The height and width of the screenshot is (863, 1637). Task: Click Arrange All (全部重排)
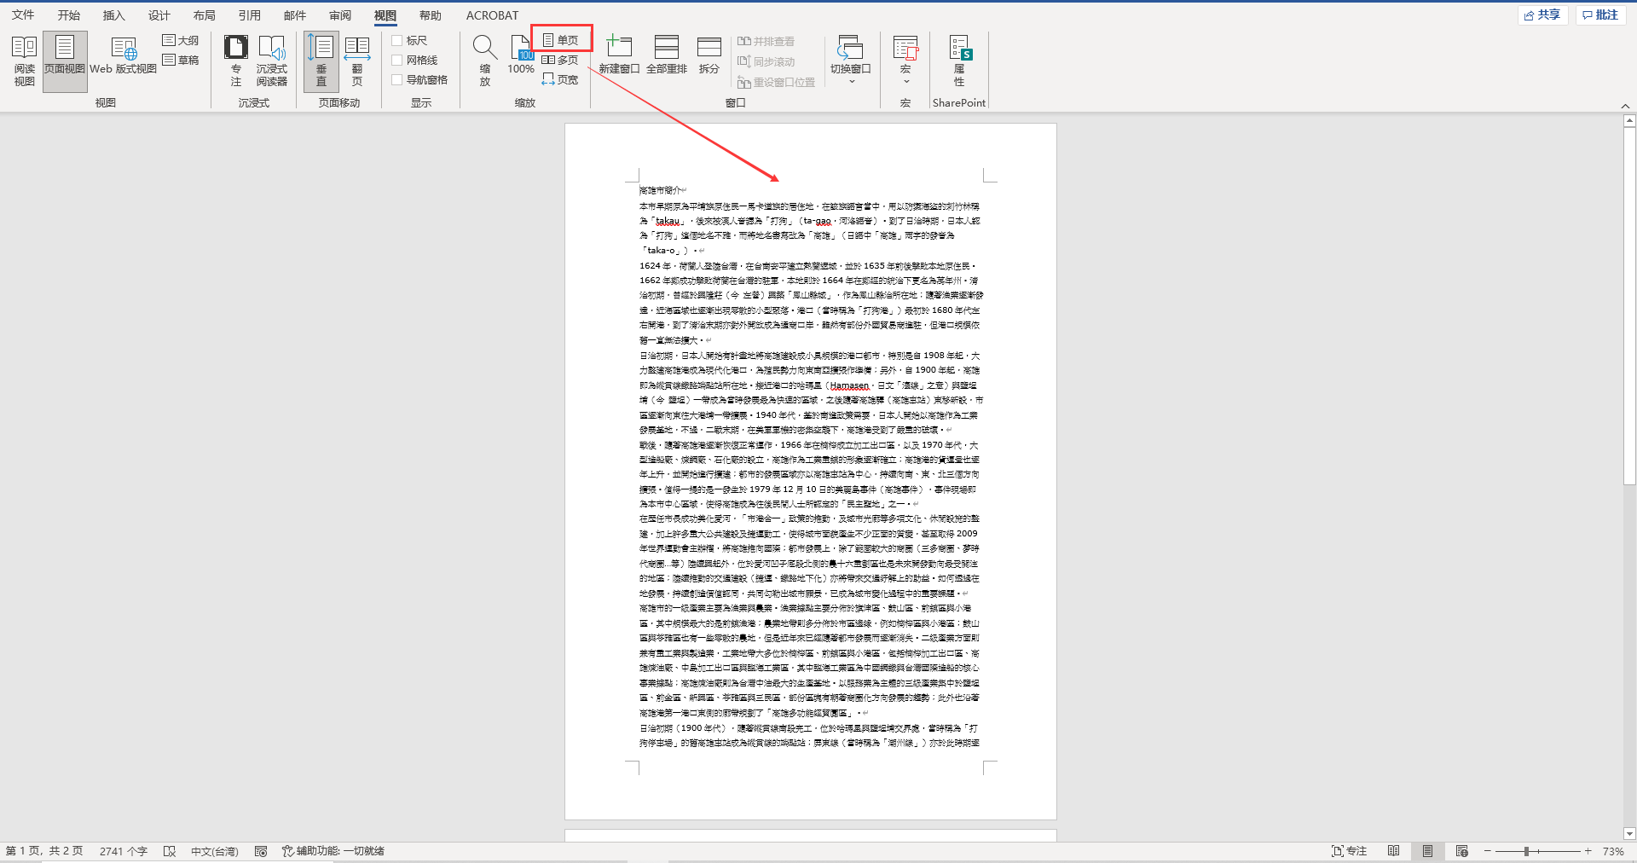(667, 56)
